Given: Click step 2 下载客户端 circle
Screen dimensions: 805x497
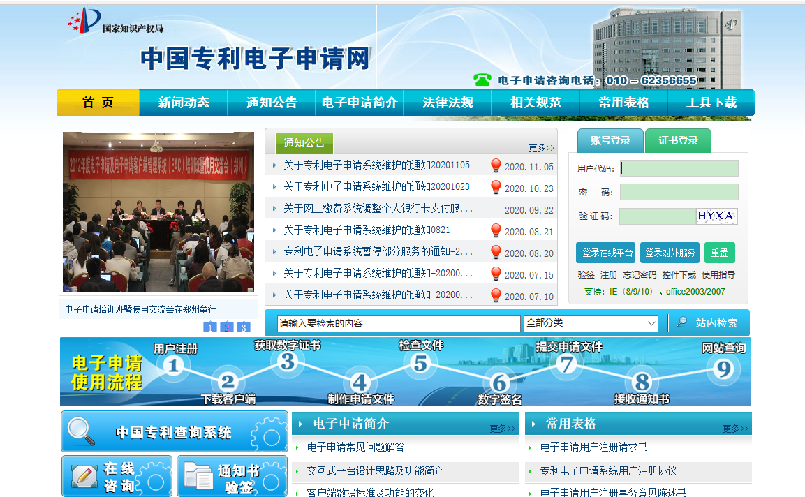Looking at the screenshot, I should point(228,382).
